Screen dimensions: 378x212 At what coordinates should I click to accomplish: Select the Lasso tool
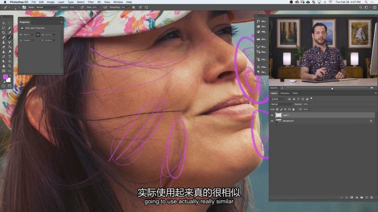(x=4, y=28)
